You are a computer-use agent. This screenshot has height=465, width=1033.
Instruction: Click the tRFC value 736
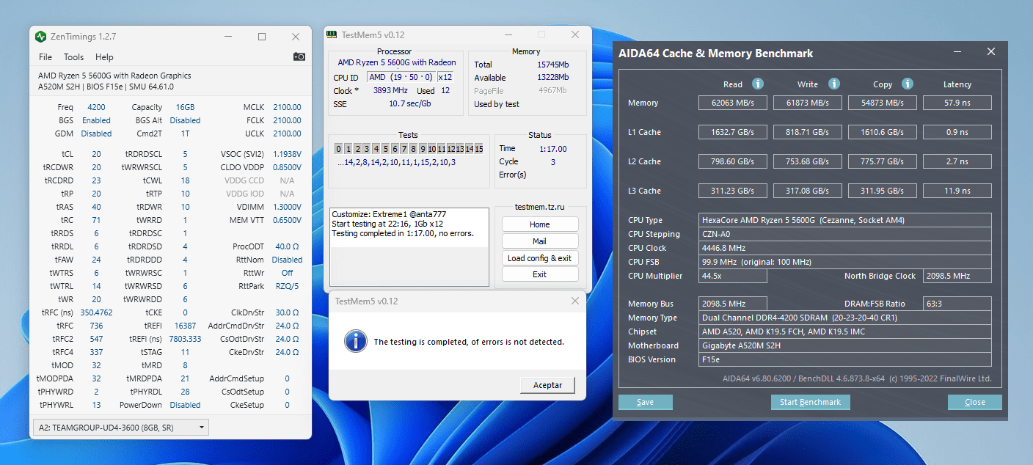(x=96, y=326)
